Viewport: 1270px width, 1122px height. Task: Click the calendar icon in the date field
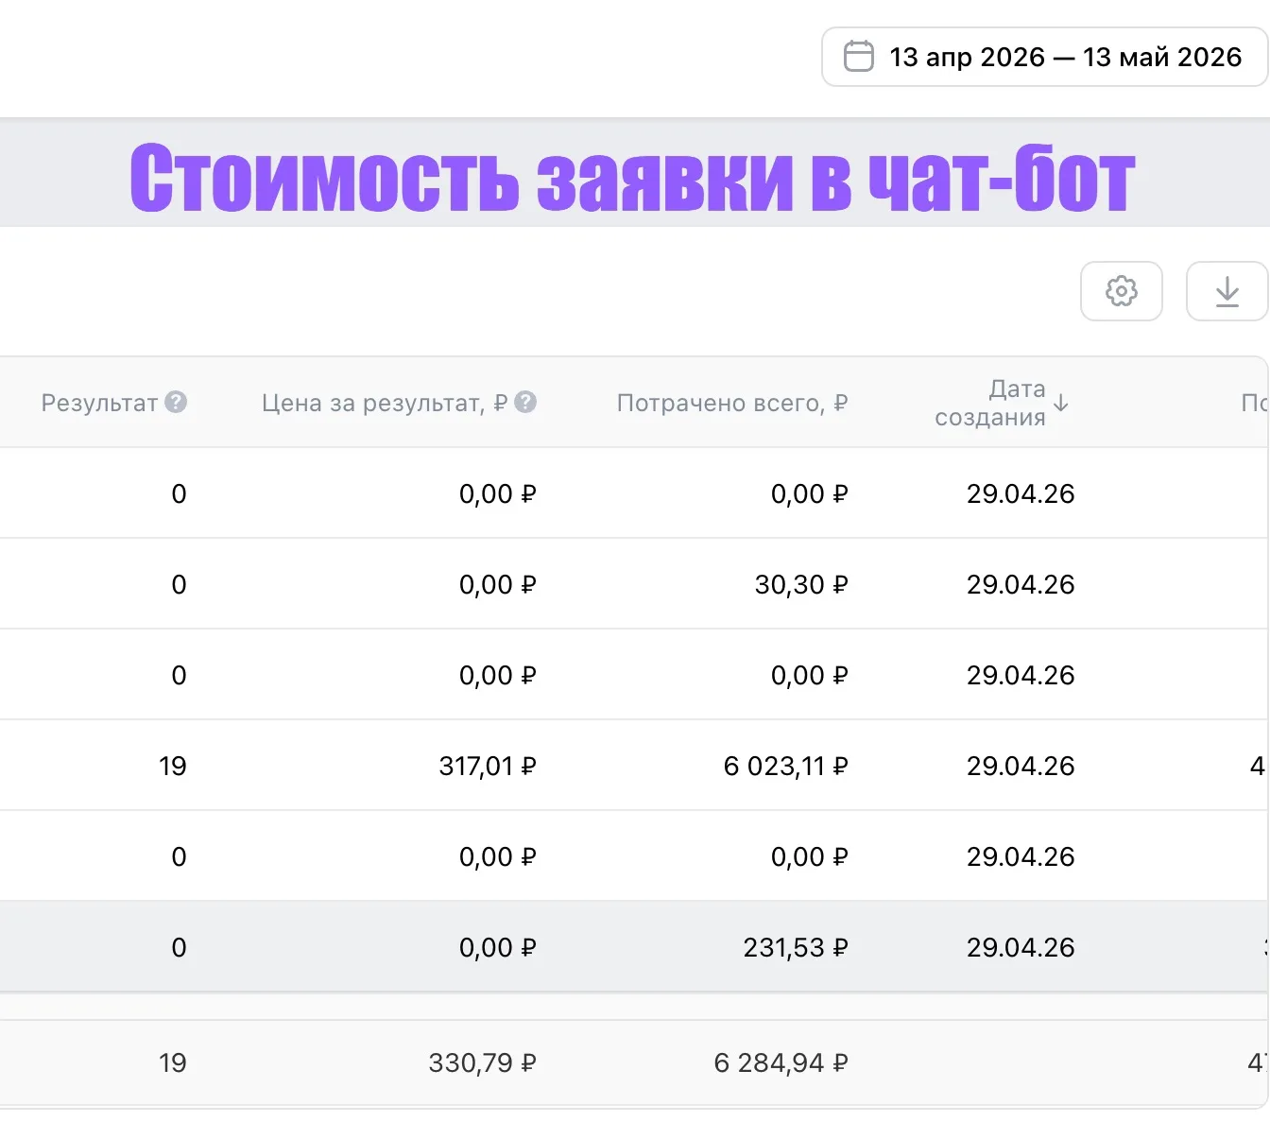tap(858, 57)
